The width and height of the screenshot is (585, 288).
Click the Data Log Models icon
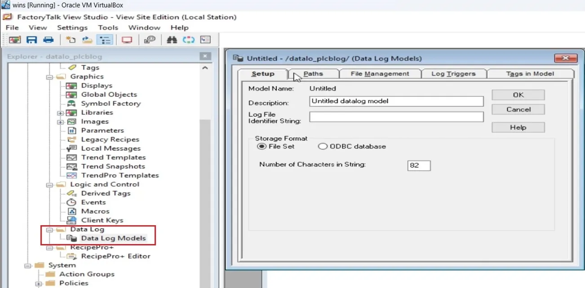click(71, 238)
